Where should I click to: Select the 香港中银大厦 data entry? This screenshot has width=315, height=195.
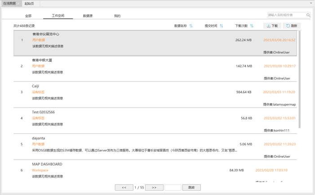pyautogui.click(x=43, y=60)
